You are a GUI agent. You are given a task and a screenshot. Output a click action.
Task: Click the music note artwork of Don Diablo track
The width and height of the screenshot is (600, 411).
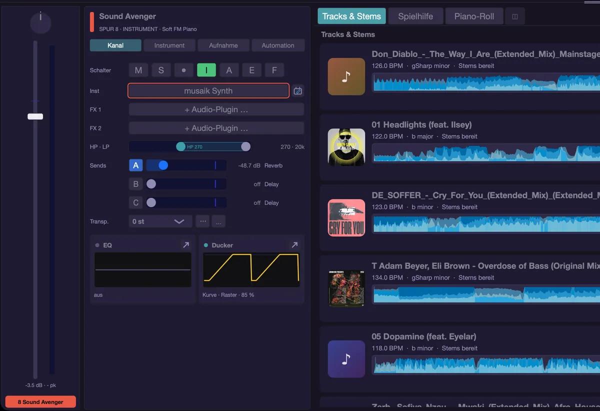click(346, 76)
